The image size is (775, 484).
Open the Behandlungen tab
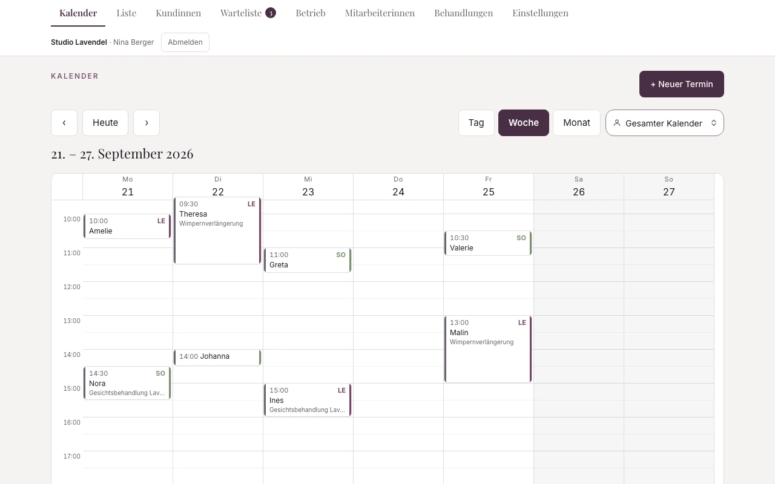tap(464, 13)
